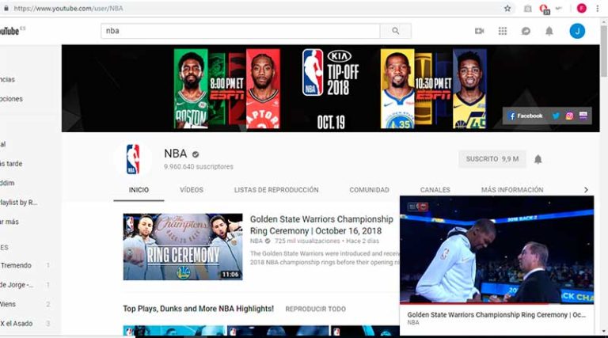This screenshot has height=338, width=608.
Task: Open Golden State Warriors Championship Ring Ceremony title
Action: coord(321,225)
